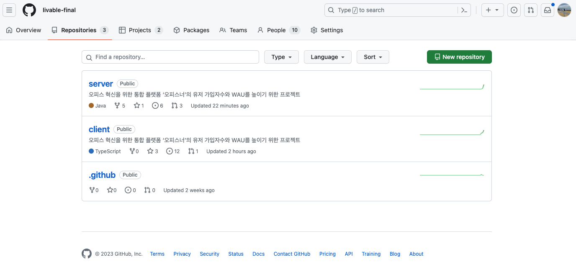Viewport: 576px width, 267px height.
Task: Click livable-final organization name
Action: (59, 10)
